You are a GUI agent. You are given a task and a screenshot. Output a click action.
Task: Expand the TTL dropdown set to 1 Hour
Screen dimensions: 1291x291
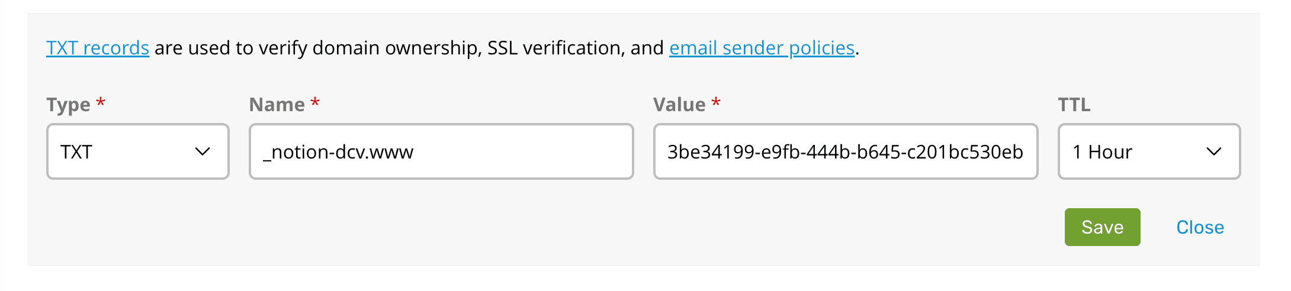[x=1148, y=152]
